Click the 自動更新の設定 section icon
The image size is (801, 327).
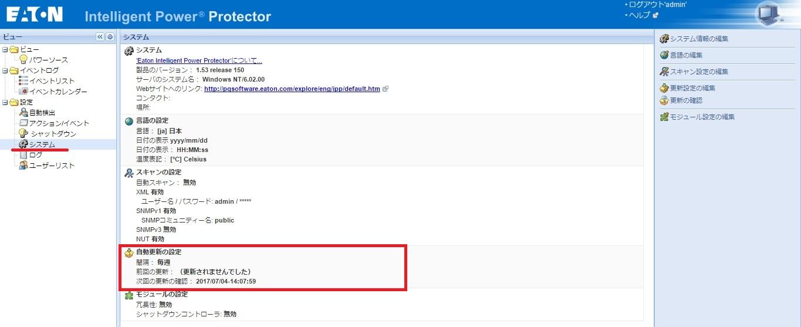tap(129, 252)
